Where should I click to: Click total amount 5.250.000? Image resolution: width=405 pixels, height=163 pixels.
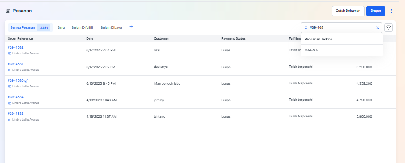tap(364, 67)
